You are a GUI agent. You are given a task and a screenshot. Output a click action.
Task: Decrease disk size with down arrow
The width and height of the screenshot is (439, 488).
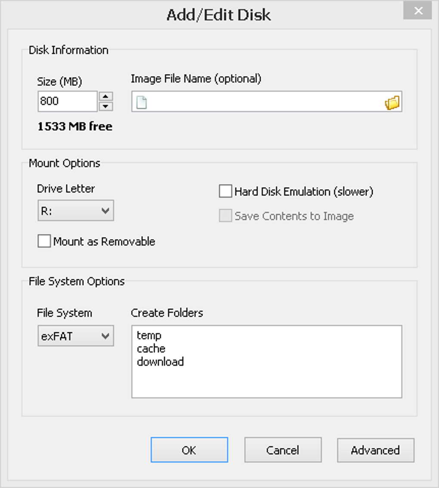tap(106, 106)
